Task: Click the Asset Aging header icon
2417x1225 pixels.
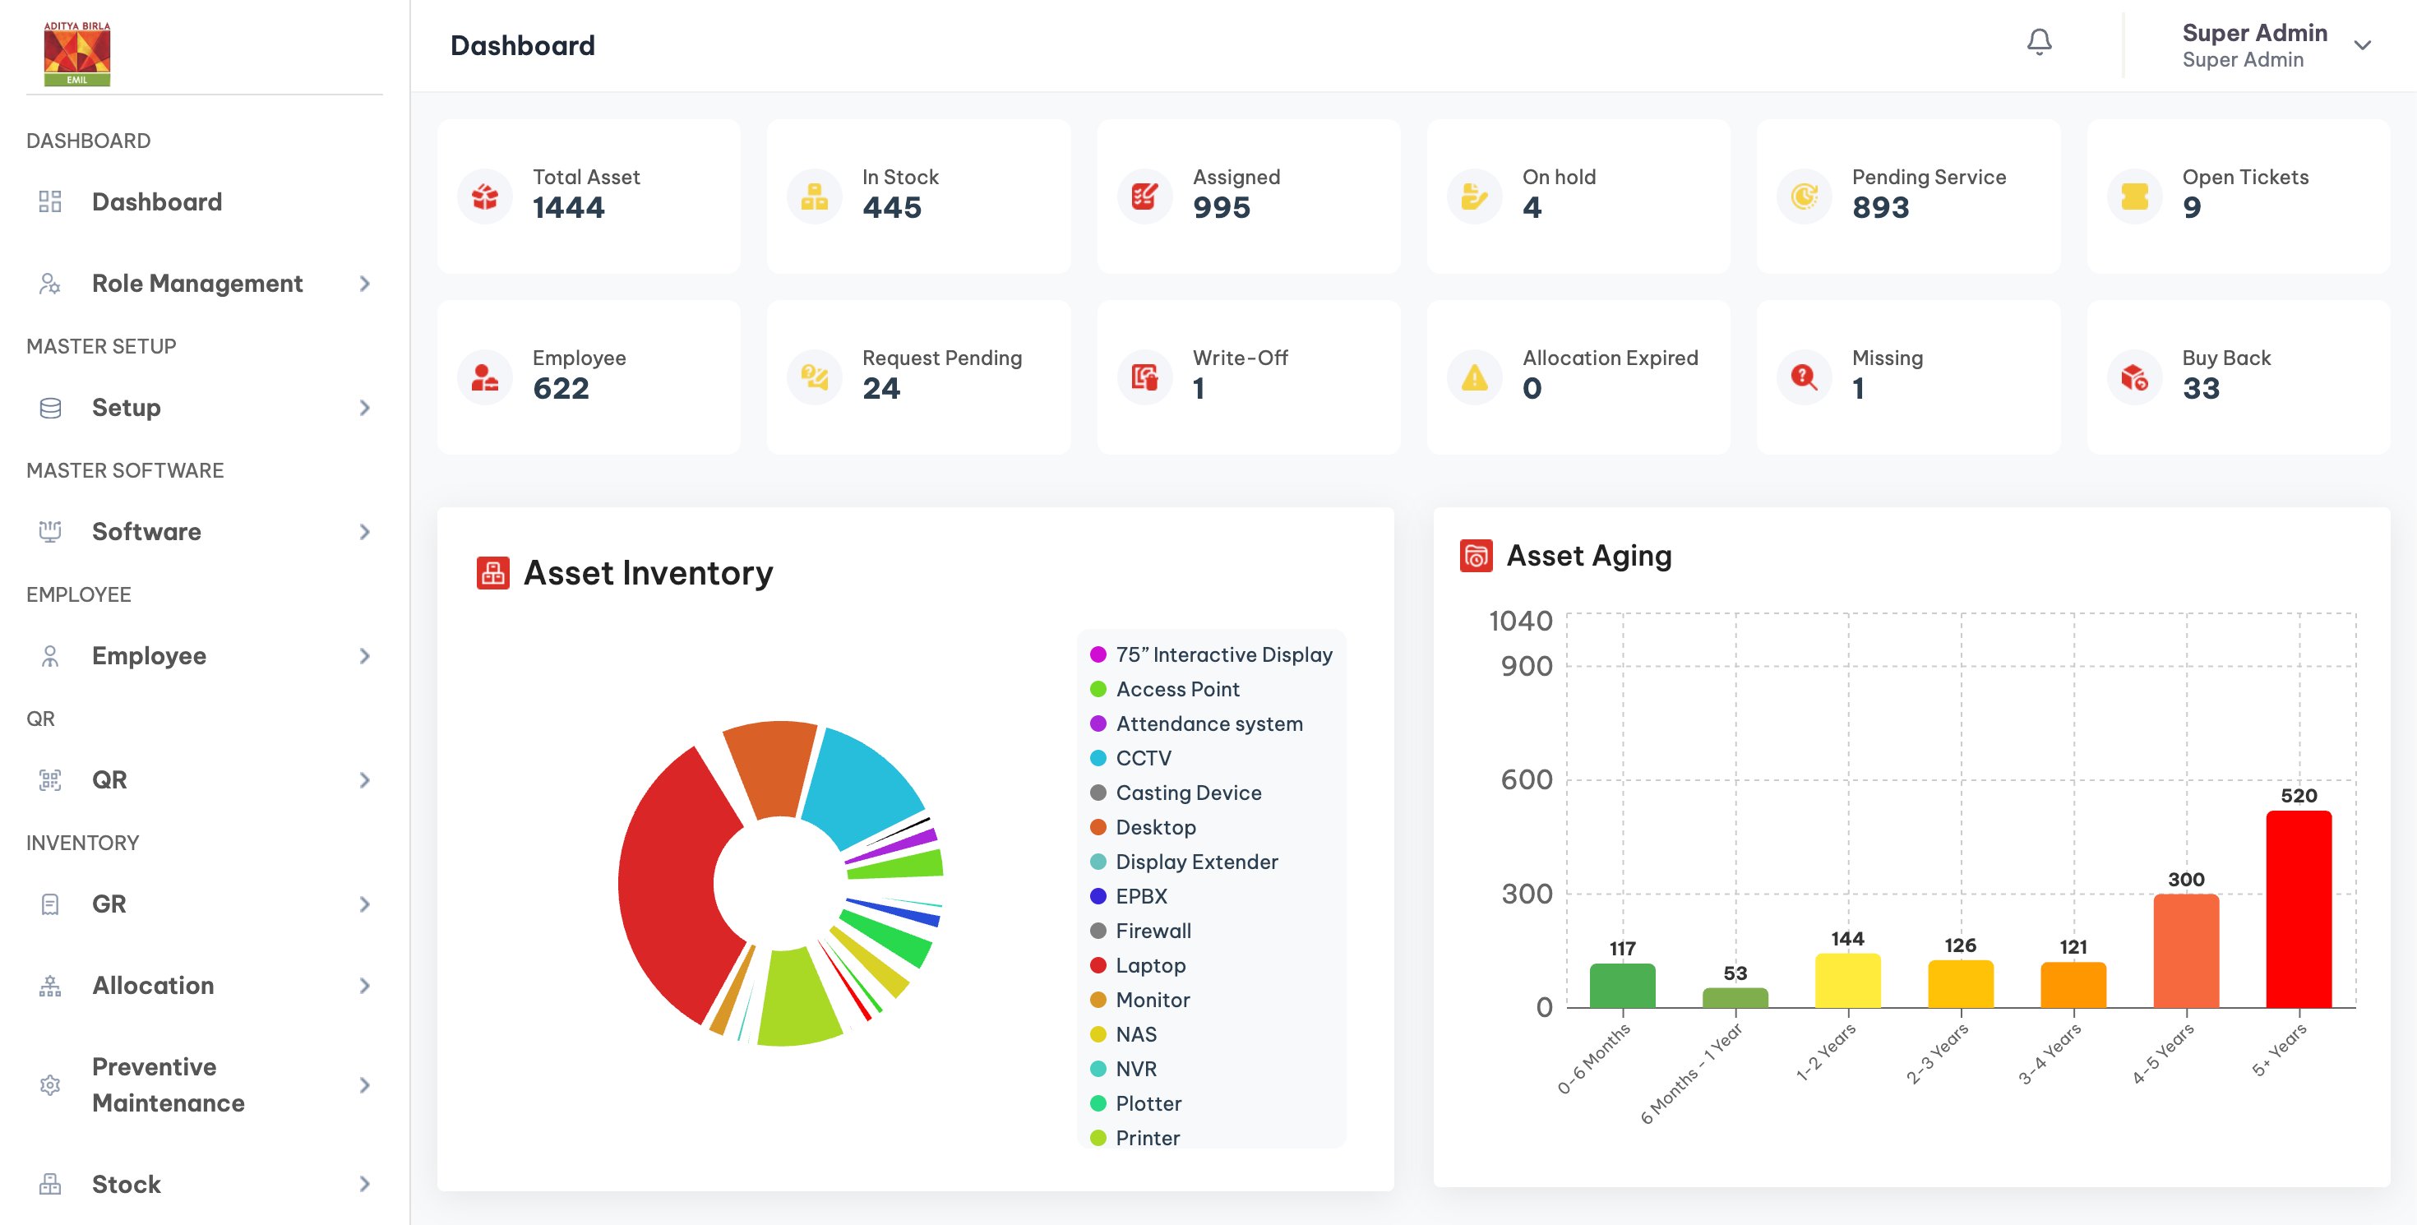Action: (1476, 555)
